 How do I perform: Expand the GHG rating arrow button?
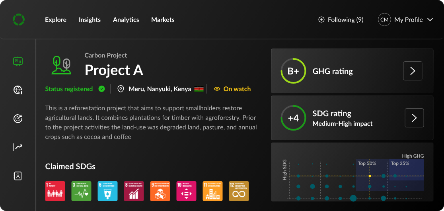(x=413, y=71)
